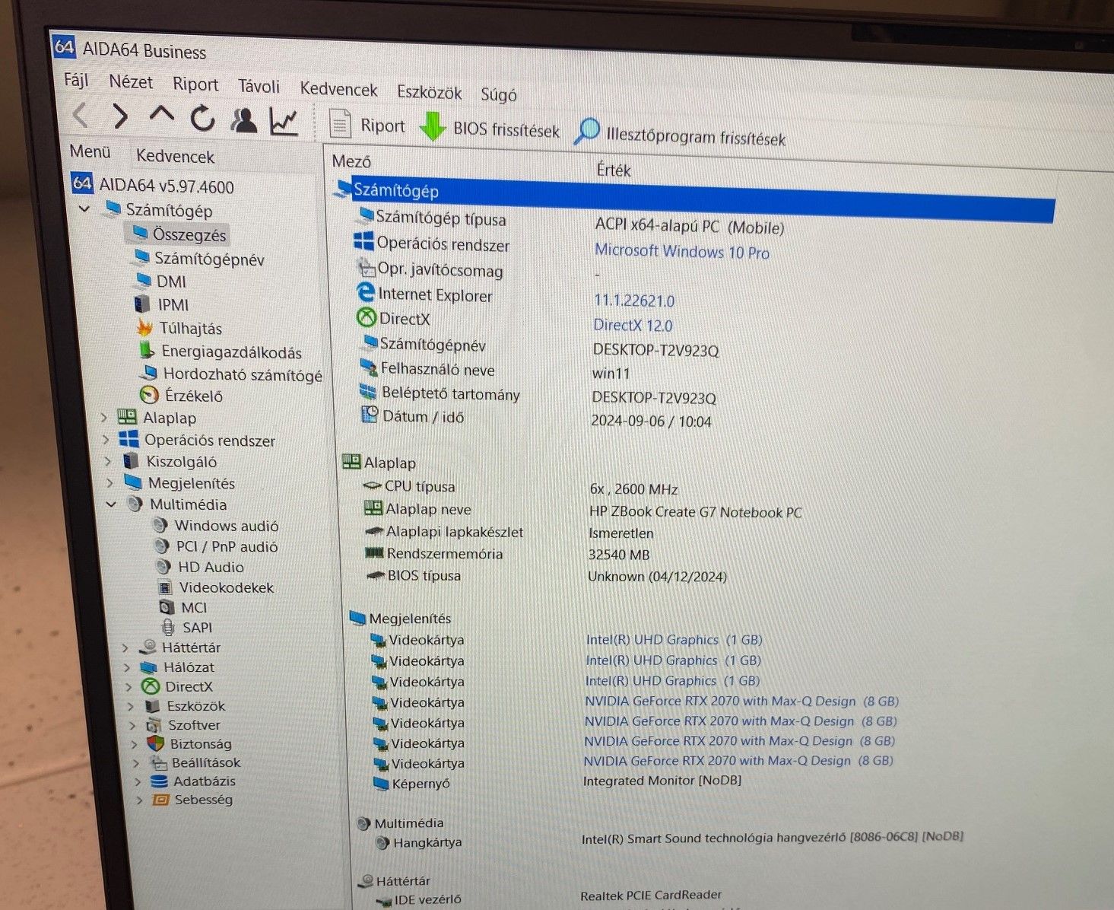
Task: Select Összegzés in the tree
Action: (179, 234)
